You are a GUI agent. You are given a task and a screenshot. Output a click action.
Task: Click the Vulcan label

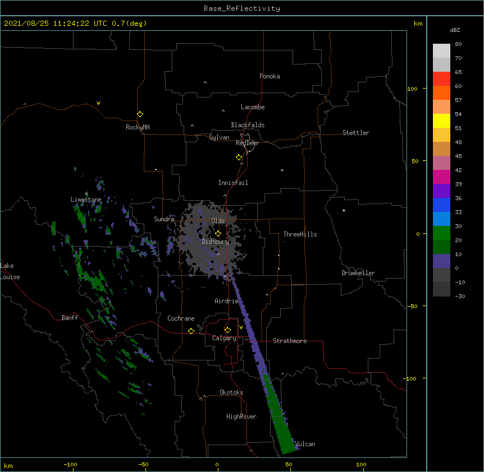(305, 444)
